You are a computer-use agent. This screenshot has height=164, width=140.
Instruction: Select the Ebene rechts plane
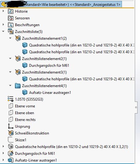(25, 120)
